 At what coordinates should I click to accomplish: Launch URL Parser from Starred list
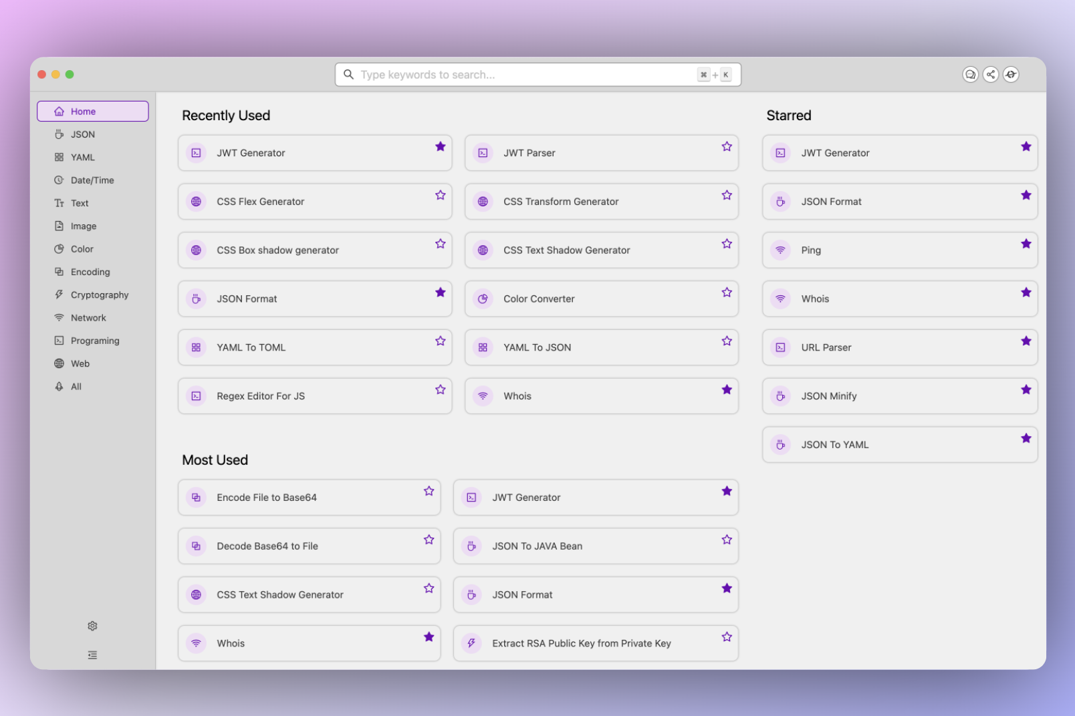click(826, 347)
